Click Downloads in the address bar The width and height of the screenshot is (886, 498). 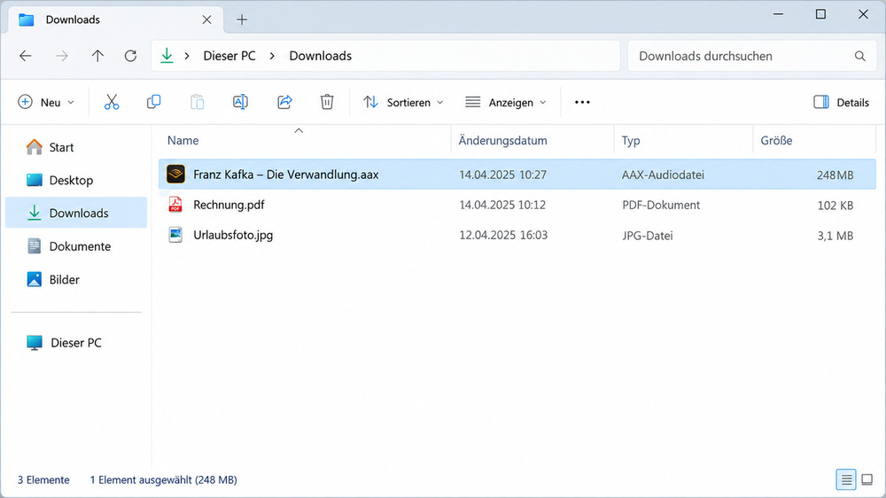click(321, 56)
